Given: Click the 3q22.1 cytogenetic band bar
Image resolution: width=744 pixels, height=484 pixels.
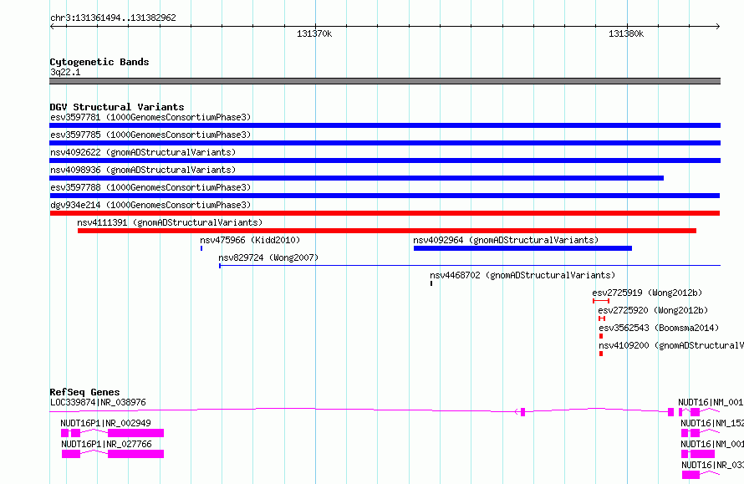Looking at the screenshot, I should click(385, 81).
